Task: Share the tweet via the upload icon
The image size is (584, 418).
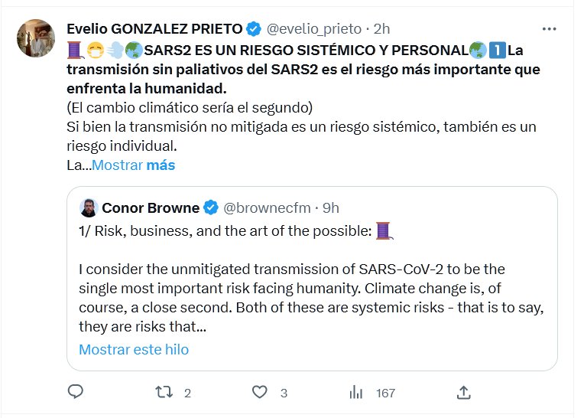Action: [463, 393]
